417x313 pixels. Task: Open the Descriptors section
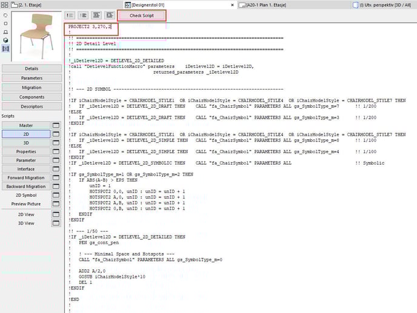click(x=32, y=107)
